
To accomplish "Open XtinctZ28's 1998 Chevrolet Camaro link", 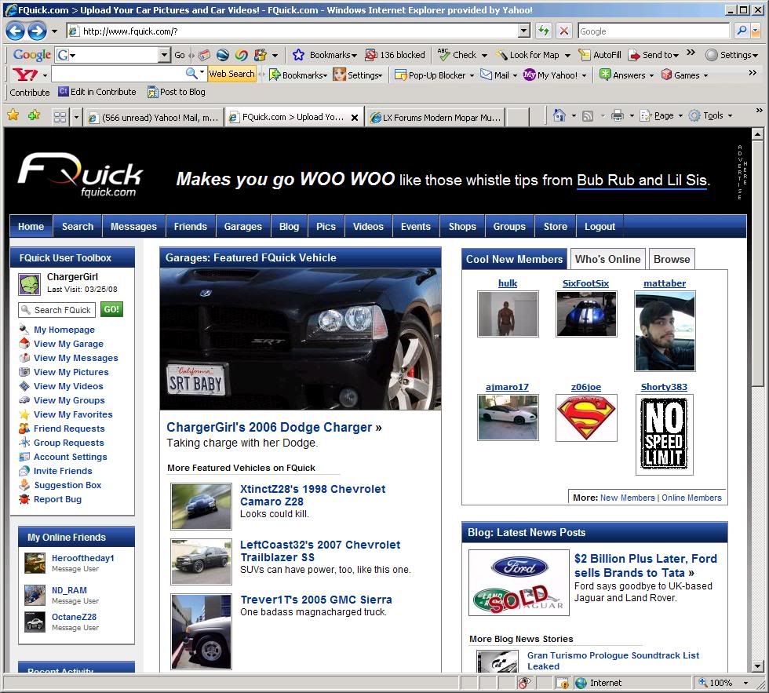I will [312, 495].
